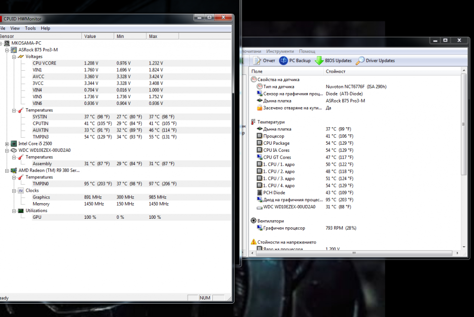Click the lock icon for Засечено отваряне
The height and width of the screenshot is (317, 474).
(x=259, y=108)
